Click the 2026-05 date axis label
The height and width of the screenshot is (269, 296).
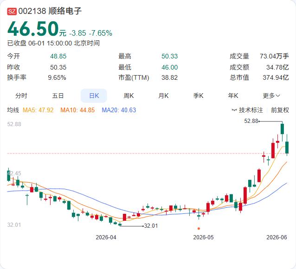[x=203, y=237]
